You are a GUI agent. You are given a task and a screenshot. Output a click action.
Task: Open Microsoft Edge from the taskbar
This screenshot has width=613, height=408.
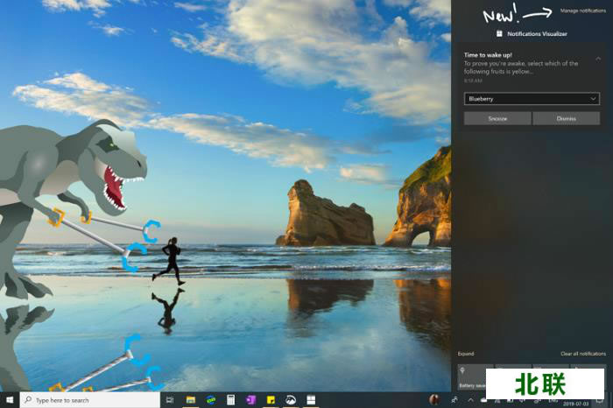(x=211, y=400)
